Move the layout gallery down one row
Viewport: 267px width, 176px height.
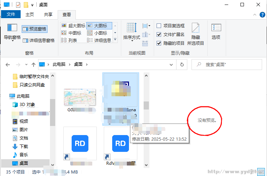coord(115,33)
